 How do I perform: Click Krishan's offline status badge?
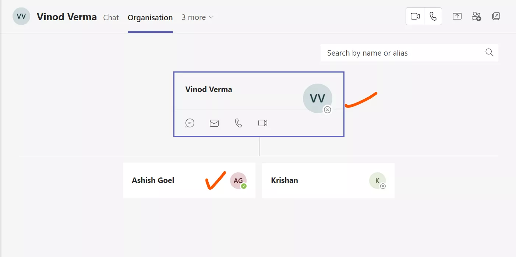tap(382, 186)
